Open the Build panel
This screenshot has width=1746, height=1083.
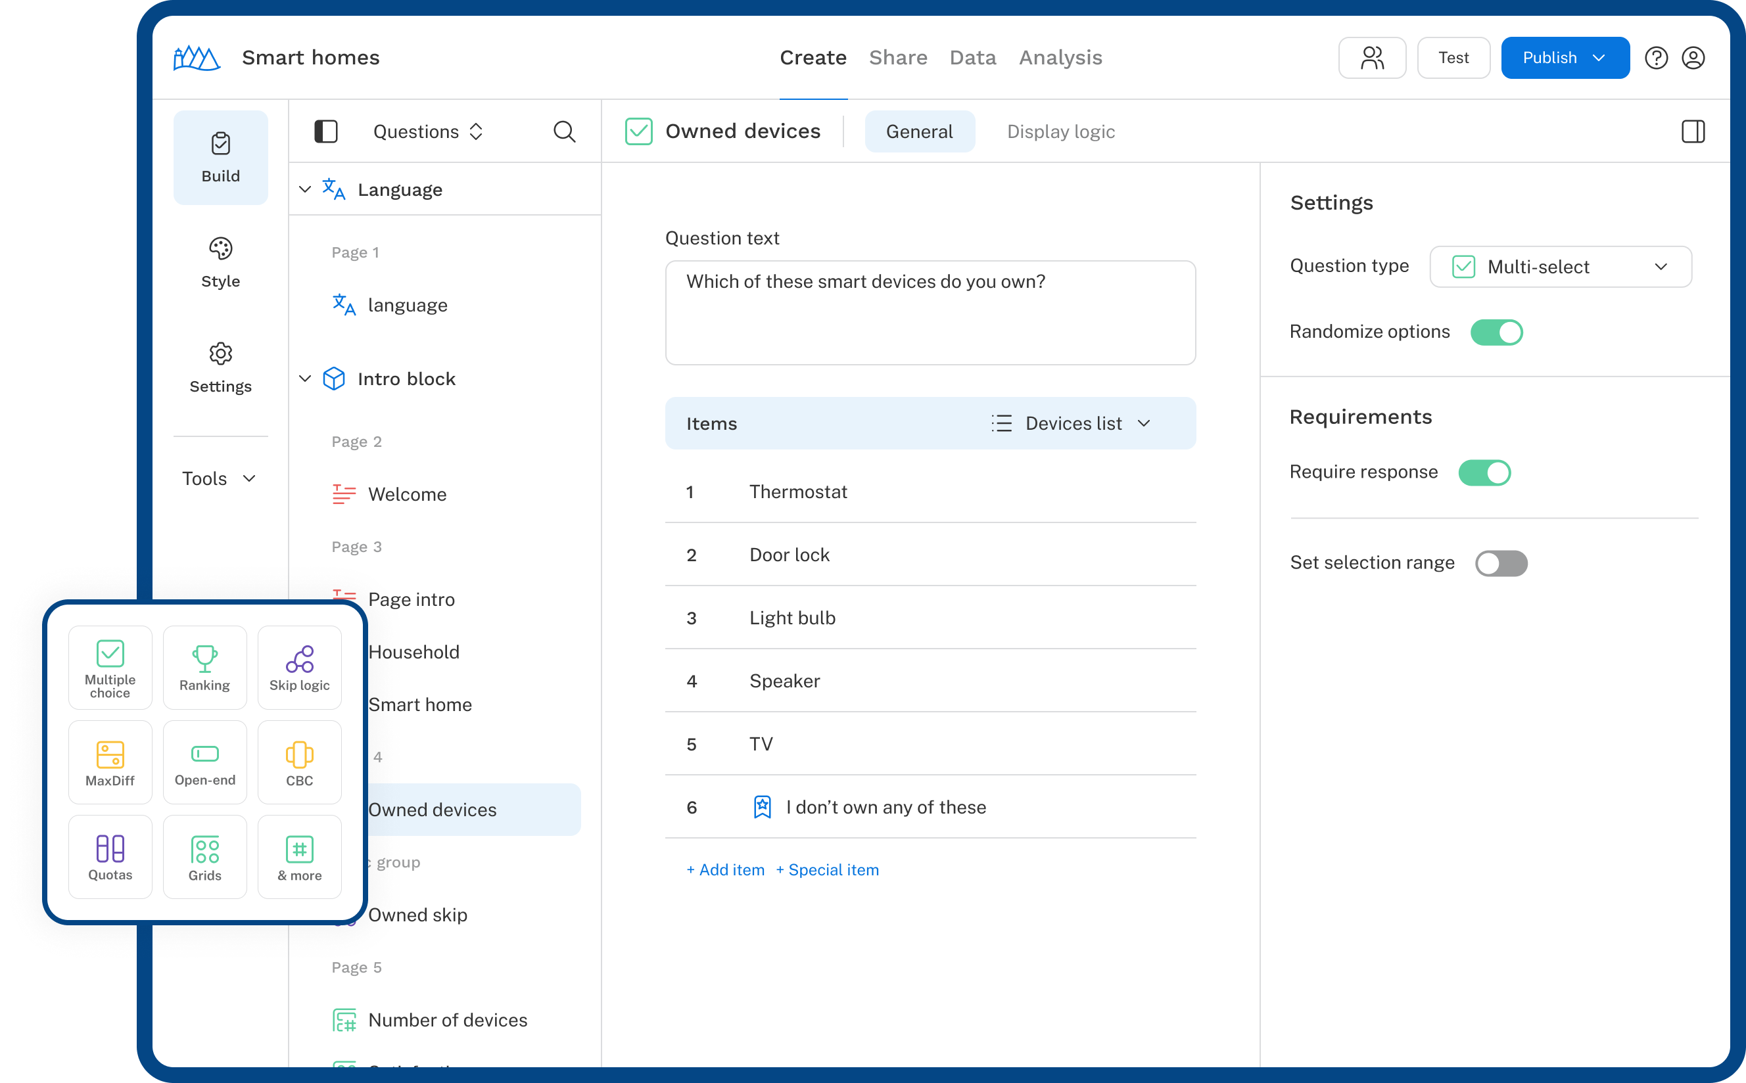(221, 158)
